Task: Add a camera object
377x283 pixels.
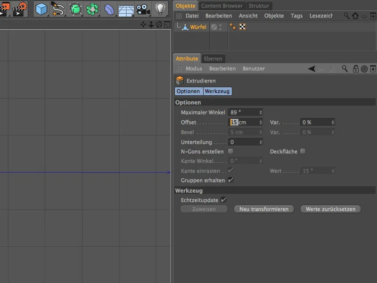Action: pos(143,9)
